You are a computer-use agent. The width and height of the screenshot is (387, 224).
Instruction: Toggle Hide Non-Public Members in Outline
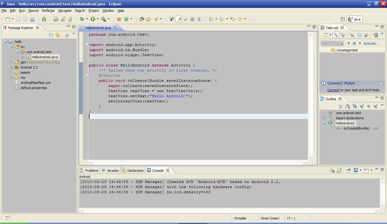[x=369, y=106]
